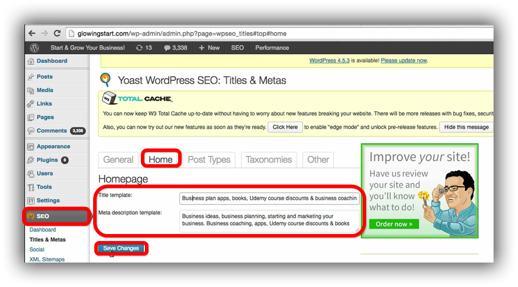This screenshot has height=287, width=518.
Task: Open the 3,338 comments bubble in admin bar
Action: point(175,48)
